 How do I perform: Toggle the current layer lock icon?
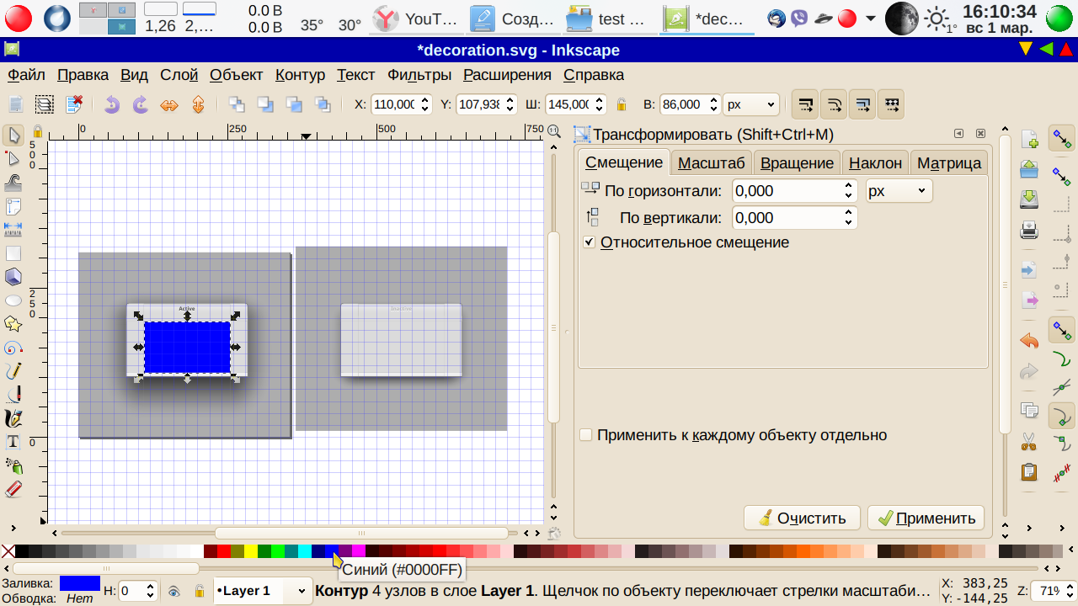pyautogui.click(x=199, y=592)
